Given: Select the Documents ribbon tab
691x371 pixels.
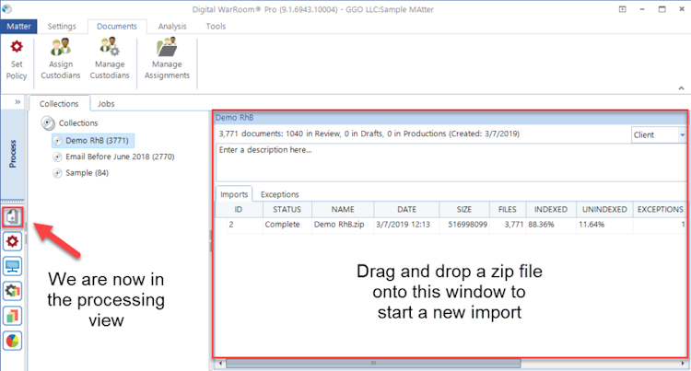Looking at the screenshot, I should tap(117, 27).
